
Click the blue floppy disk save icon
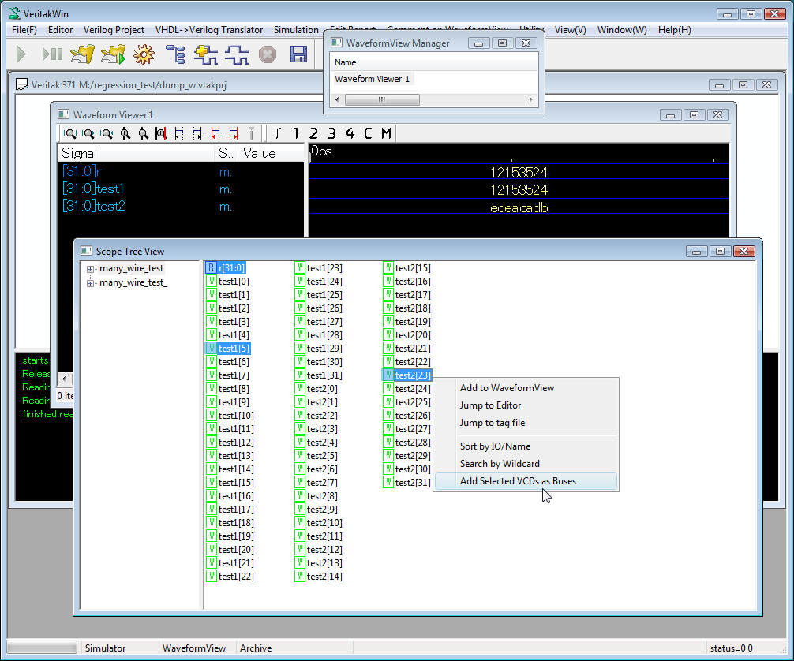point(298,54)
